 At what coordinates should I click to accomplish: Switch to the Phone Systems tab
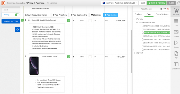[x=162, y=14]
